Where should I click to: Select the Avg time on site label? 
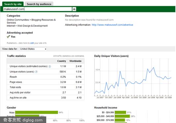point(18,98)
